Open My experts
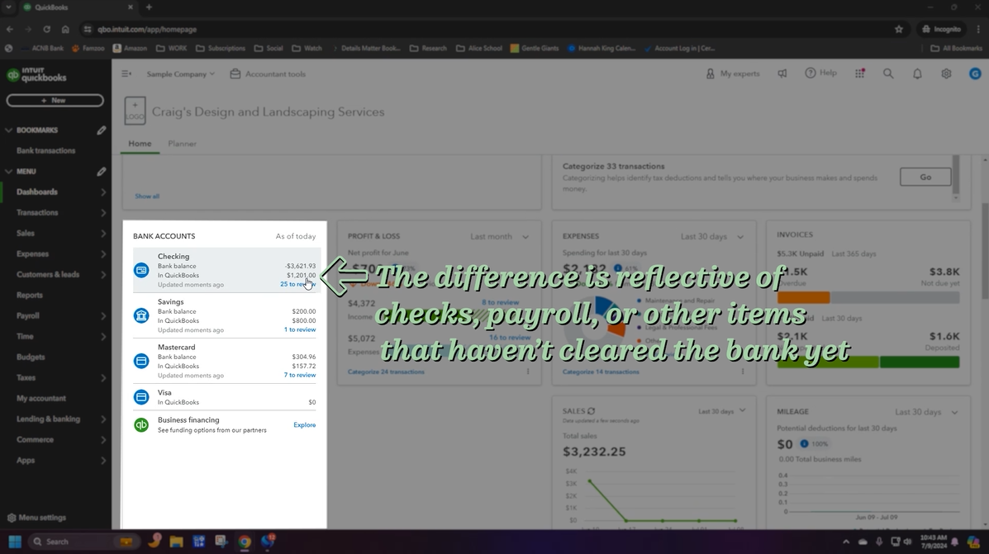 pos(732,73)
